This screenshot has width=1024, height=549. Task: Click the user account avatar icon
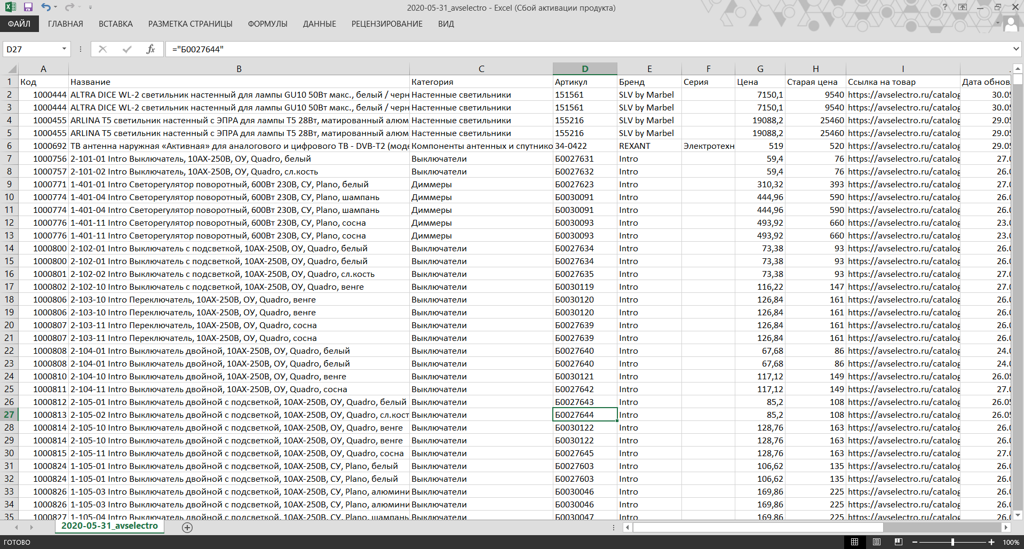[x=1011, y=24]
